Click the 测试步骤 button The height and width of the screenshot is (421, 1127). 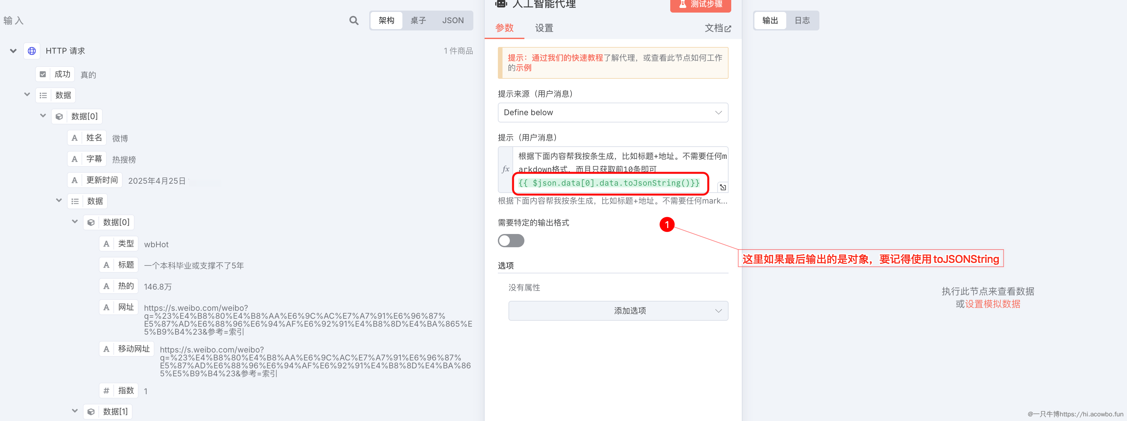pyautogui.click(x=700, y=5)
